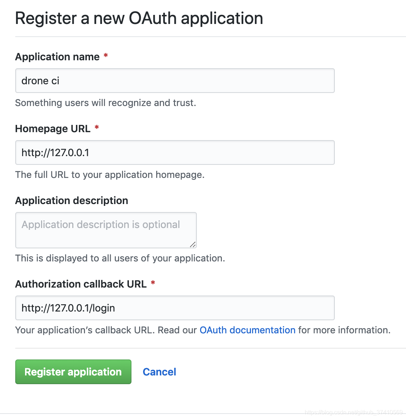Click the description textarea resize handle
406x419 pixels.
[193, 244]
